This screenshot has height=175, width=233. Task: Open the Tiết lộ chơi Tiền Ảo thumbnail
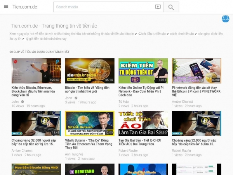143,124
